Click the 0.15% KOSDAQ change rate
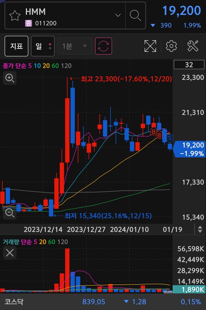This screenshot has height=310, width=206. point(191,302)
